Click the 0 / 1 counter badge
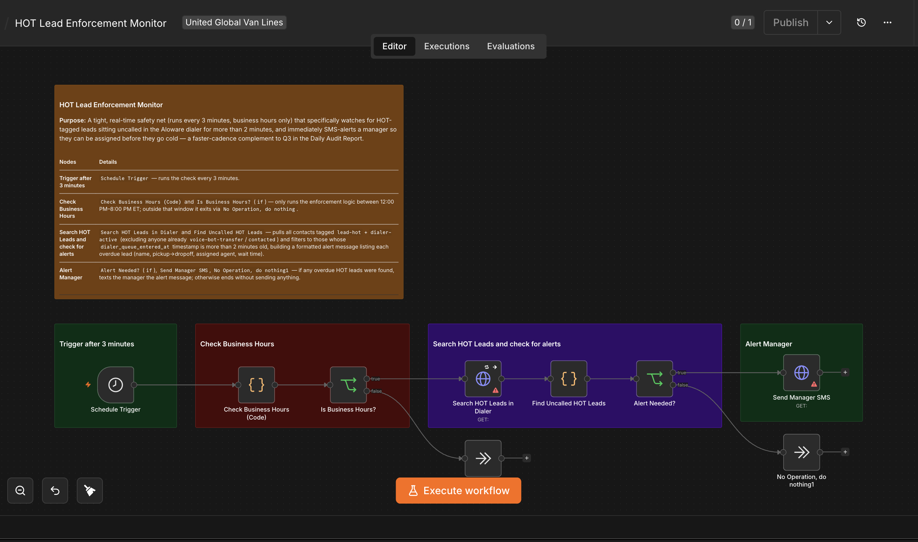 (x=743, y=22)
